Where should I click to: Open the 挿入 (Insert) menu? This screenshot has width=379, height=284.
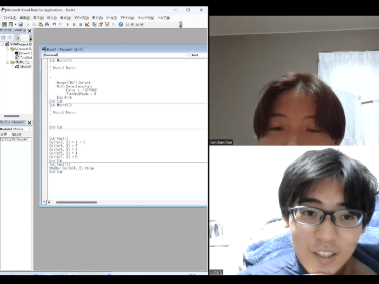(x=52, y=18)
